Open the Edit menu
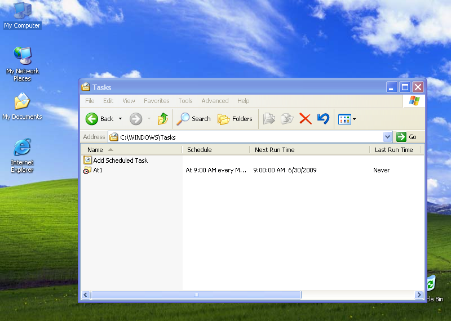Viewport: 451px width, 321px height. 108,101
